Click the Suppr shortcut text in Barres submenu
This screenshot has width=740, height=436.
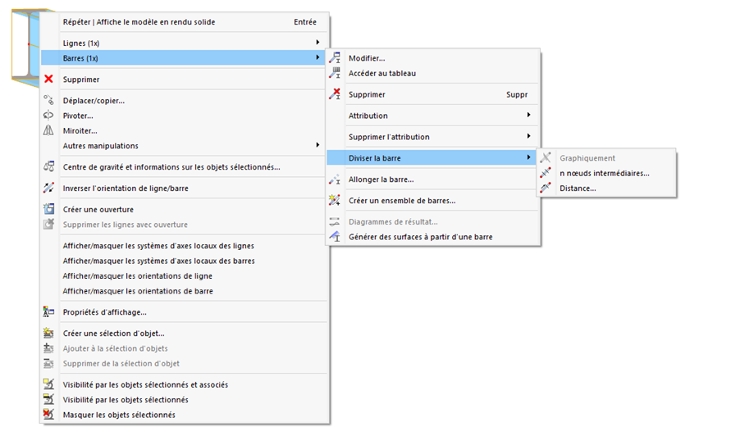[x=517, y=95]
